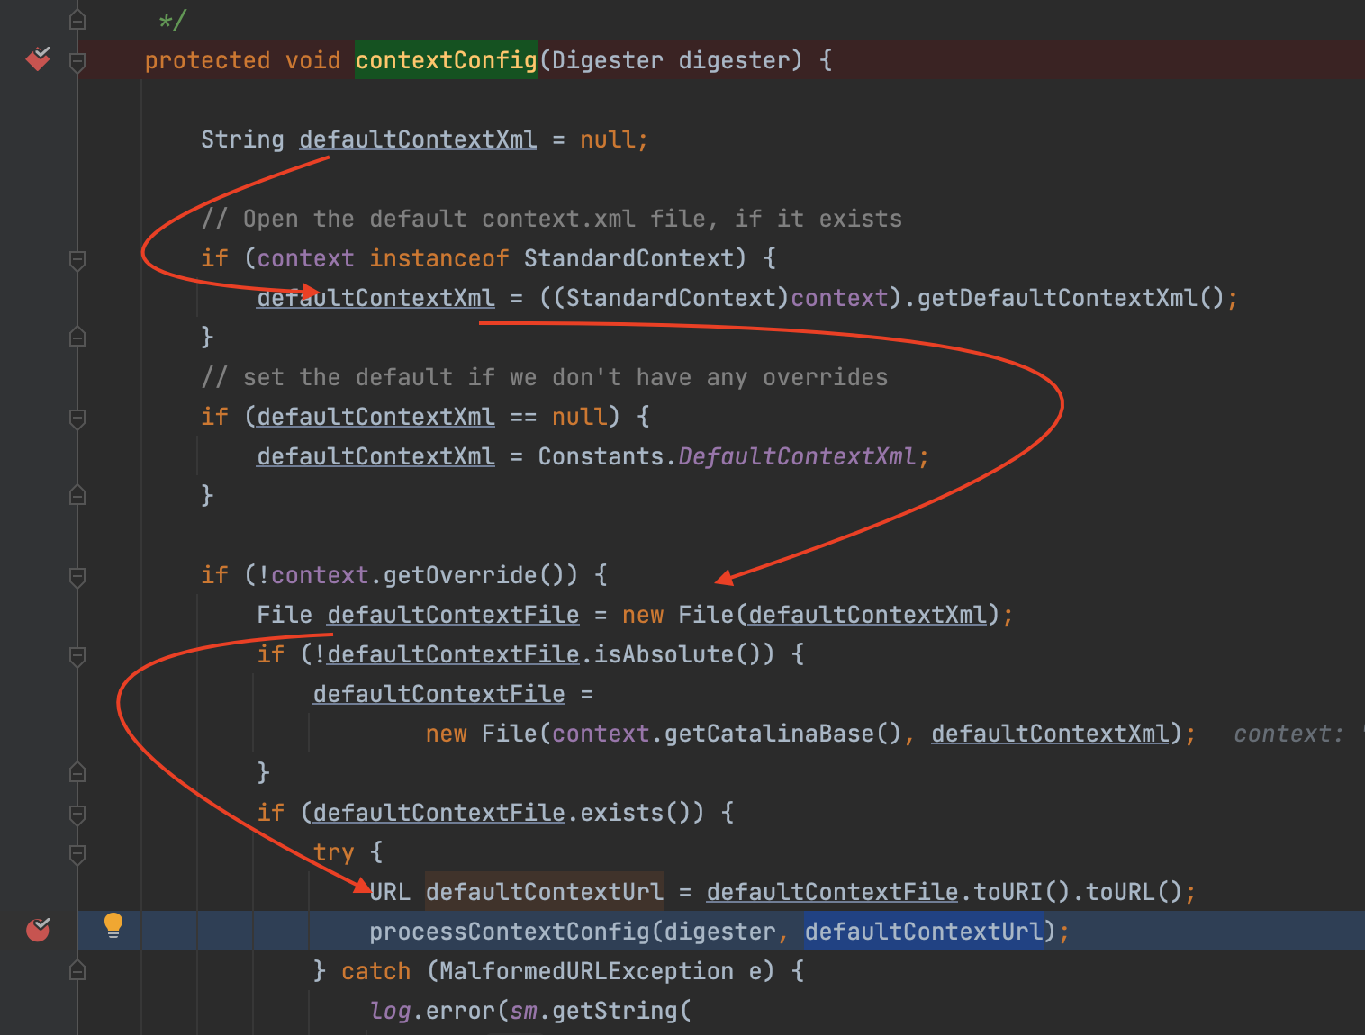Open the yellow lightbulb quick-fix suggestions
Image resolution: width=1365 pixels, height=1035 pixels.
coord(113,925)
